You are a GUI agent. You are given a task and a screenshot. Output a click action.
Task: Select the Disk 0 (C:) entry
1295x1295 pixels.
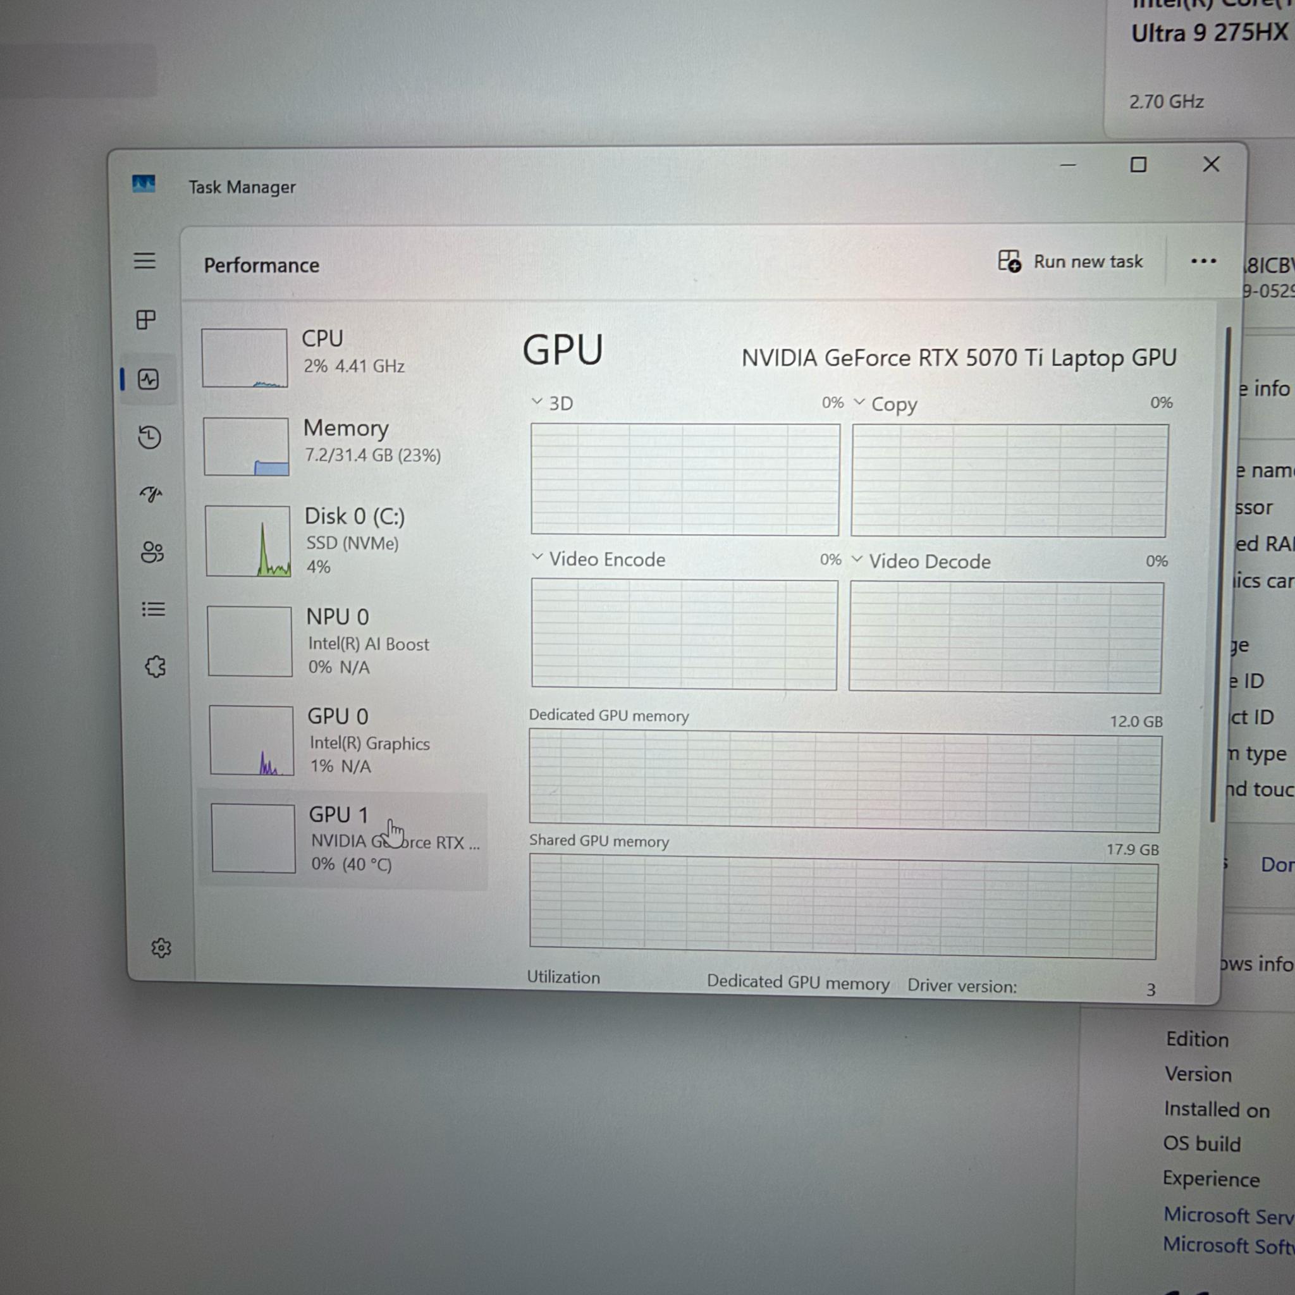tap(345, 540)
